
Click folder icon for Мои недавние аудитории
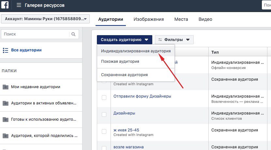coord(6,87)
